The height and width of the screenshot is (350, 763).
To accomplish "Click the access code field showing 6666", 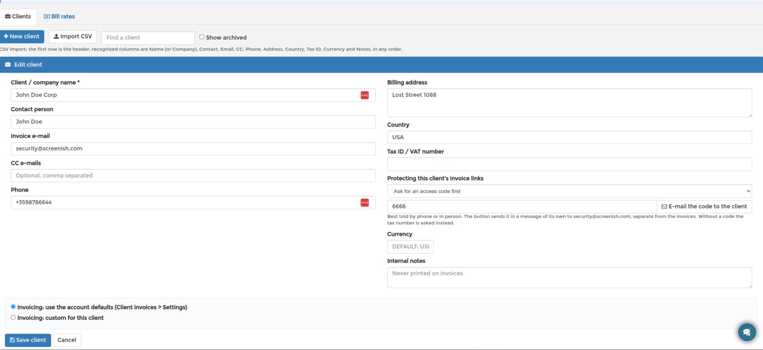I will (x=522, y=206).
